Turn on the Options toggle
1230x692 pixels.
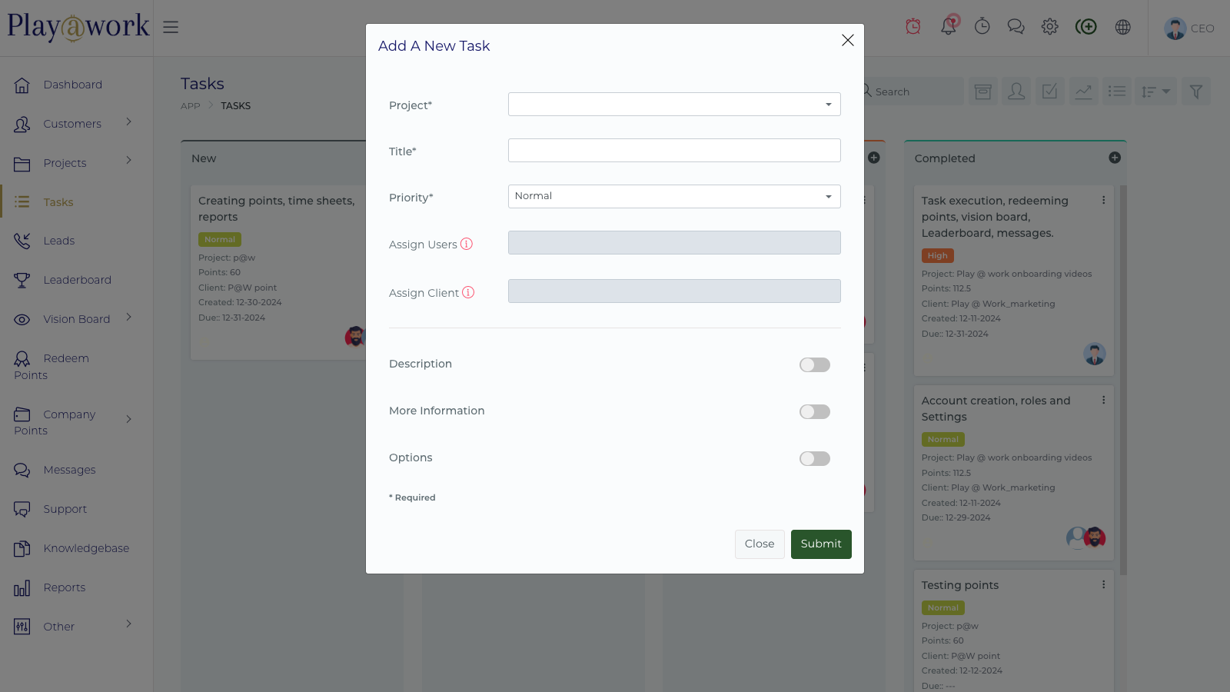(x=814, y=458)
